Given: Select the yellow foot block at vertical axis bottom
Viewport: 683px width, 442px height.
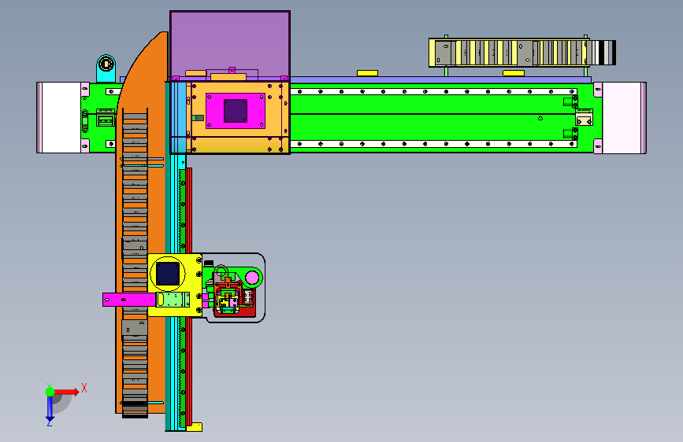Looking at the screenshot, I should [195, 427].
